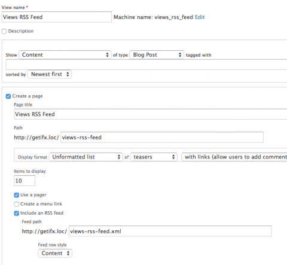This screenshot has width=287, height=265.
Task: Expand the Blog Post type dropdown
Action: [x=157, y=55]
